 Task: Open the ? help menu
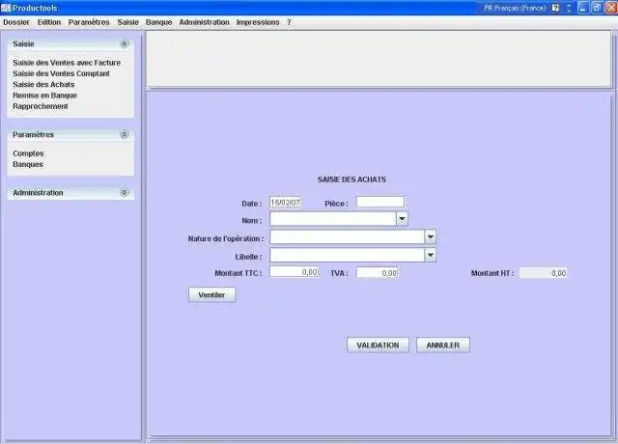click(x=289, y=22)
